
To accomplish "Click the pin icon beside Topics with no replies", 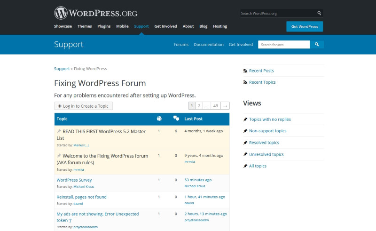I will [x=245, y=119].
